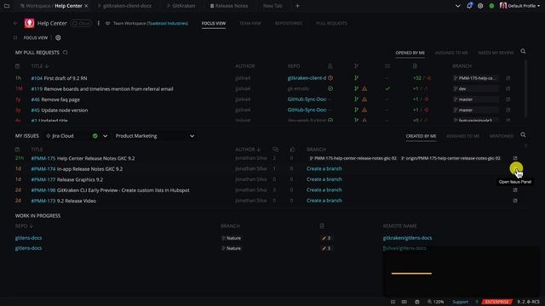Click the Help Center workspace logo
Image resolution: width=545 pixels, height=306 pixels.
click(29, 23)
